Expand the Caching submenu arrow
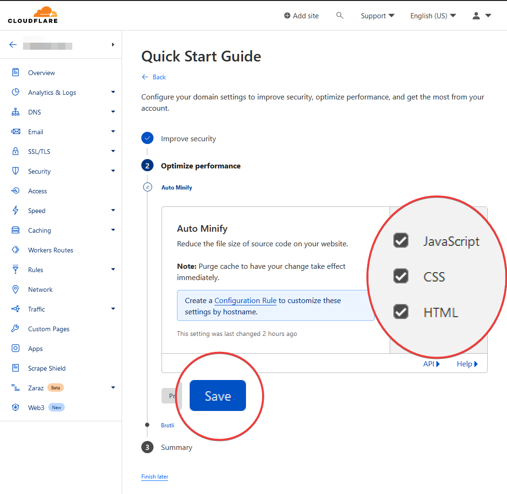 point(113,230)
